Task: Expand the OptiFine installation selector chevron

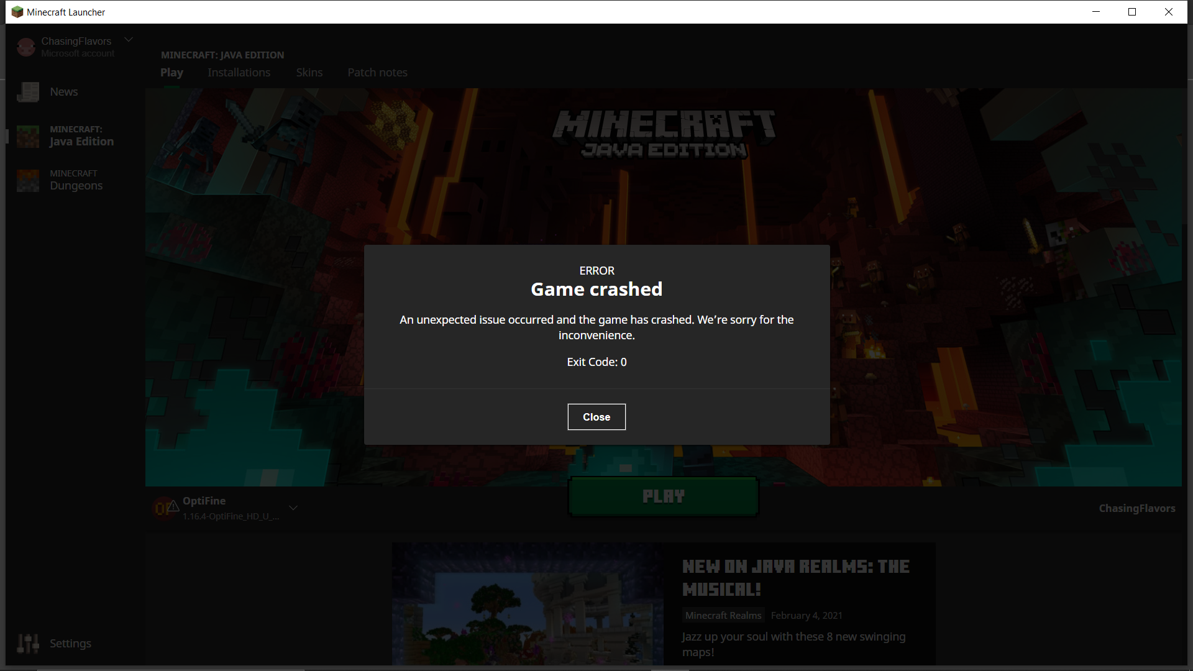Action: pyautogui.click(x=293, y=508)
